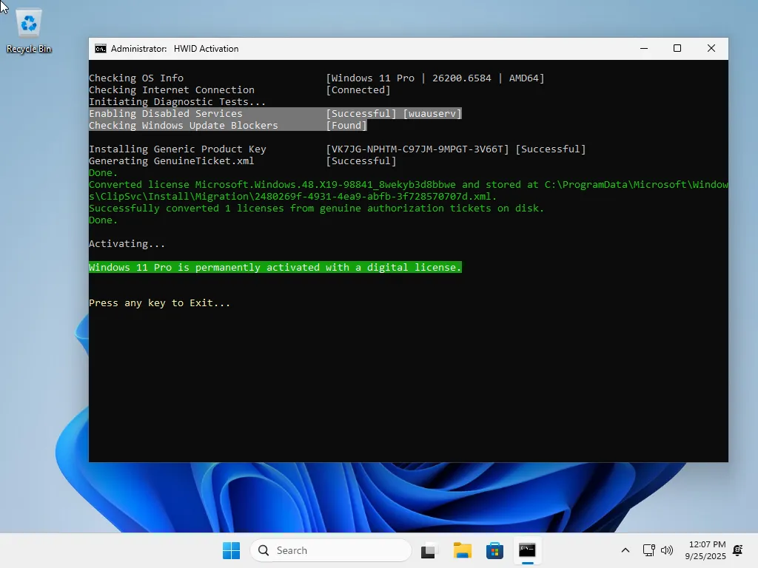Minimize the HWID Activation window
Screen dimensions: 758x568
pos(644,48)
